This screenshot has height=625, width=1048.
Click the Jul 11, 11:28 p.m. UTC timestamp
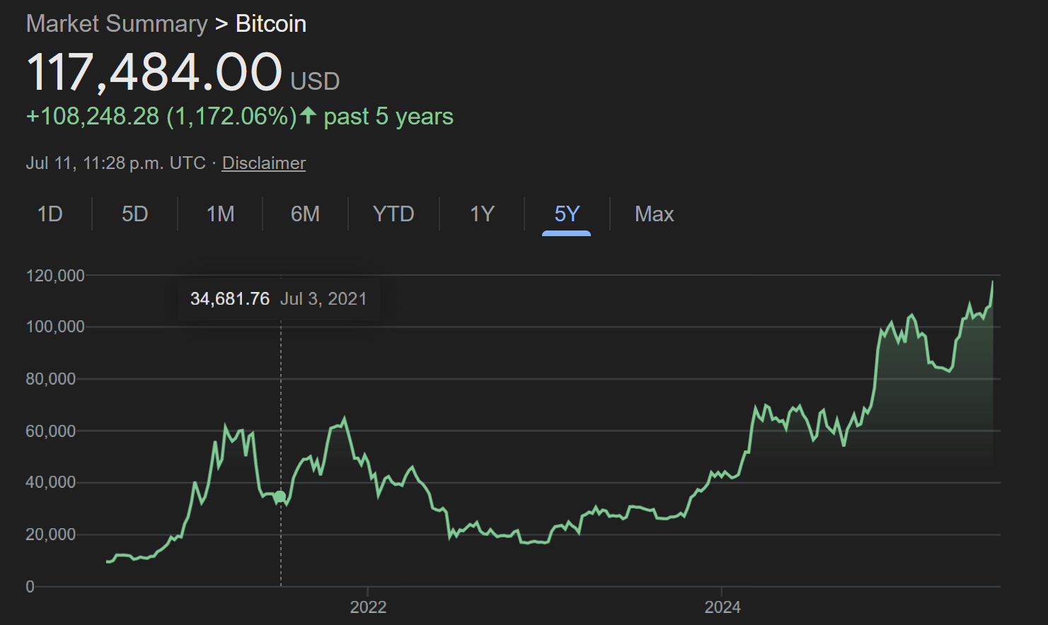click(116, 163)
